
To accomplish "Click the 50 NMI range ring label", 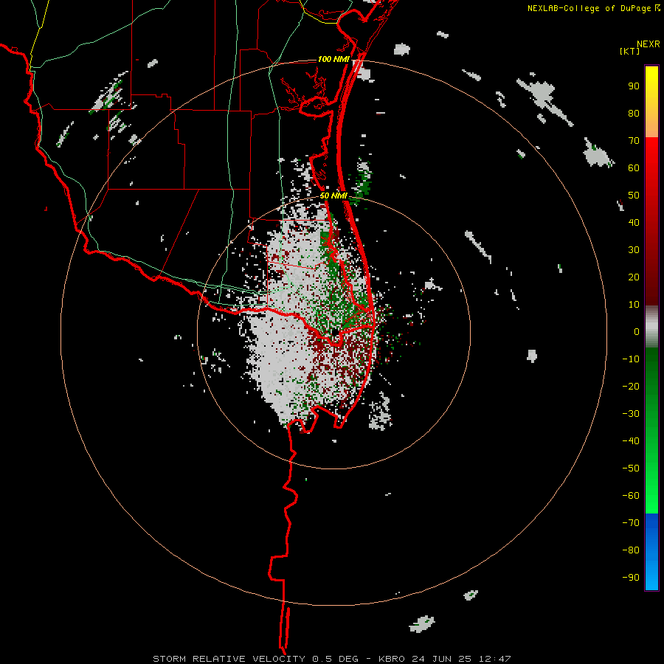I will pos(333,196).
